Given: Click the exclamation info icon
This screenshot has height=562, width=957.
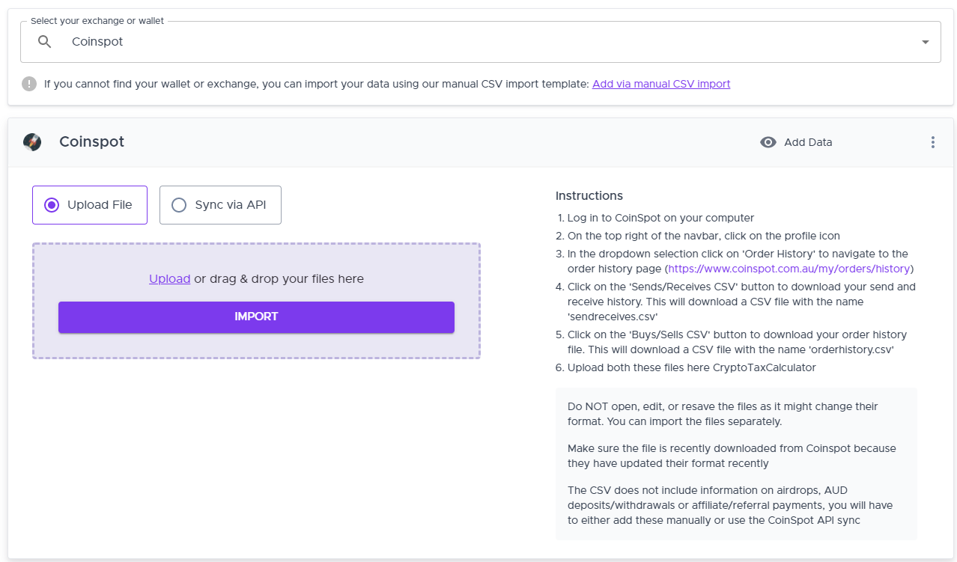Looking at the screenshot, I should tap(28, 83).
